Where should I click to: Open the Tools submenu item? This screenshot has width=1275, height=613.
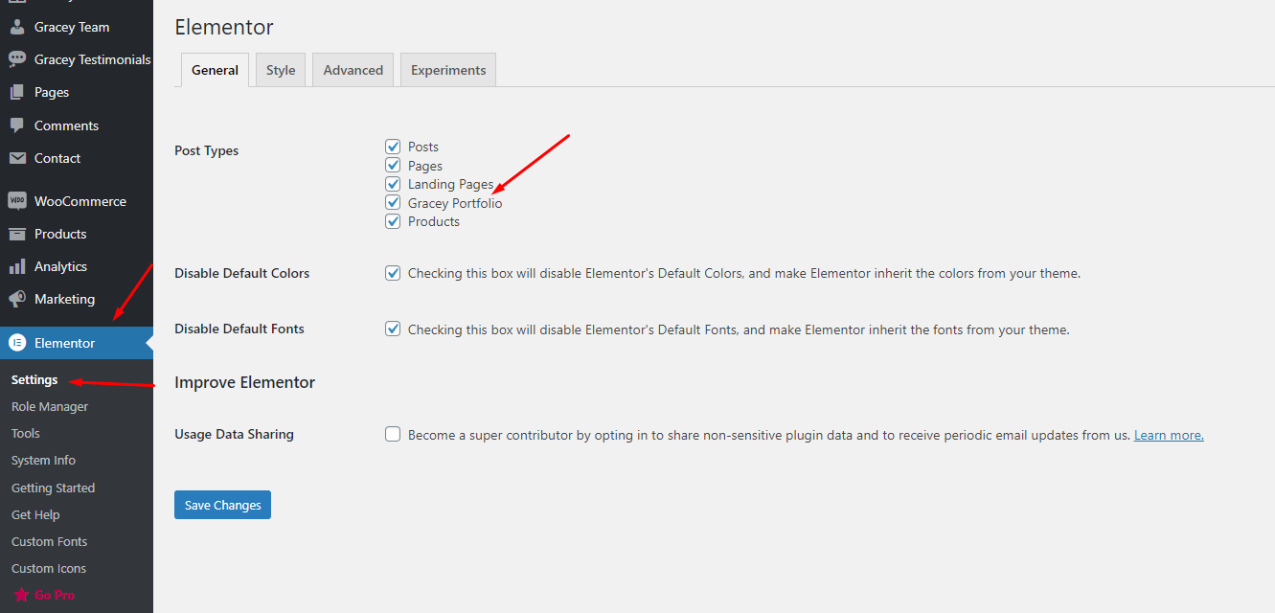point(26,433)
